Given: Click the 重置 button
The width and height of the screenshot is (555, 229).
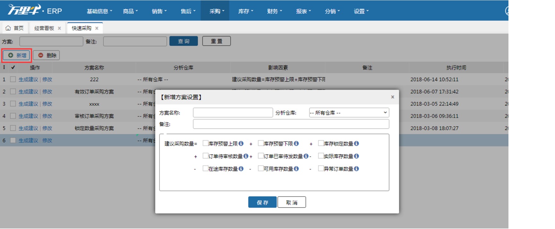Looking at the screenshot, I should click(x=216, y=41).
